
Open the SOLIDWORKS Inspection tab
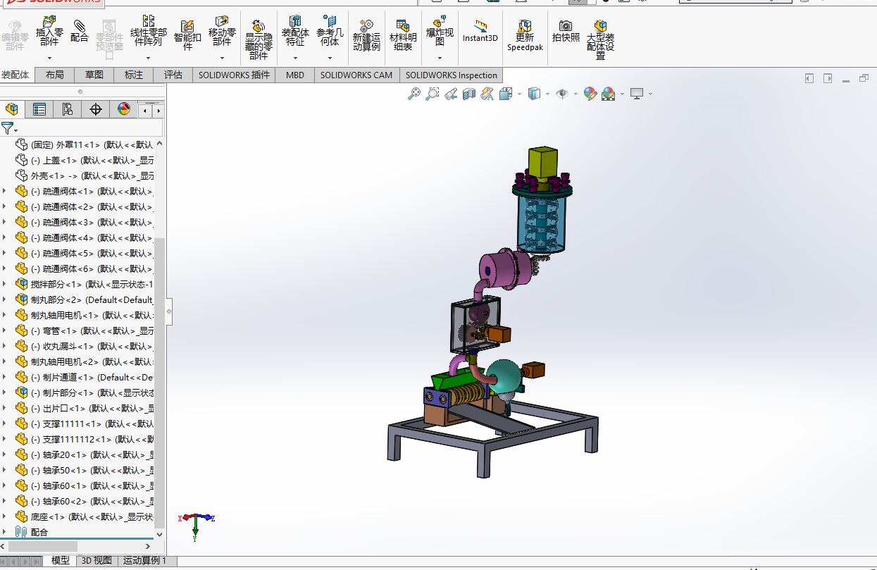pos(452,75)
